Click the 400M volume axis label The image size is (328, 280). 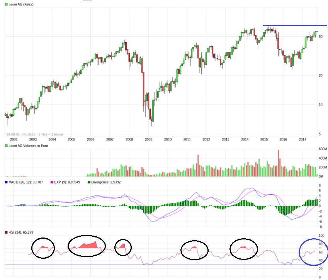click(x=323, y=158)
